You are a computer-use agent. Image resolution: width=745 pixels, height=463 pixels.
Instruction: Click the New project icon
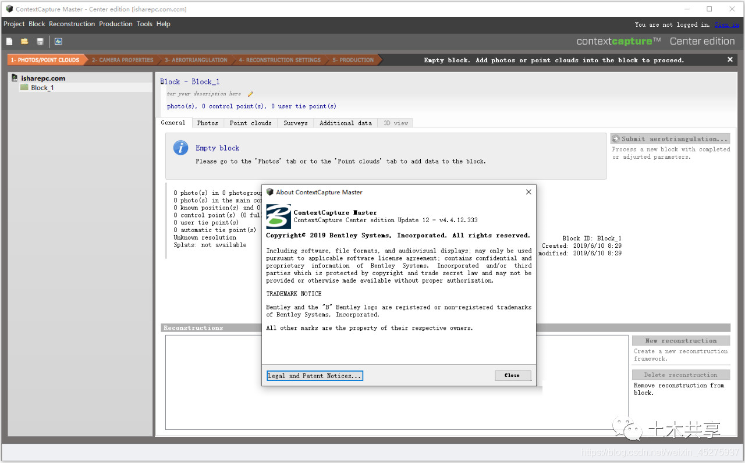pyautogui.click(x=9, y=41)
